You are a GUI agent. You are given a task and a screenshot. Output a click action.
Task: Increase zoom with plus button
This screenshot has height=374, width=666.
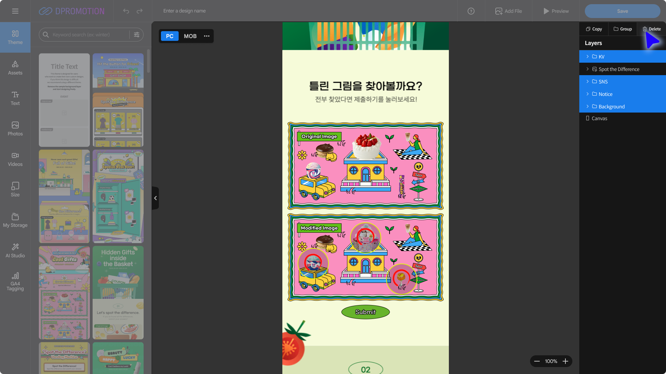pyautogui.click(x=565, y=361)
